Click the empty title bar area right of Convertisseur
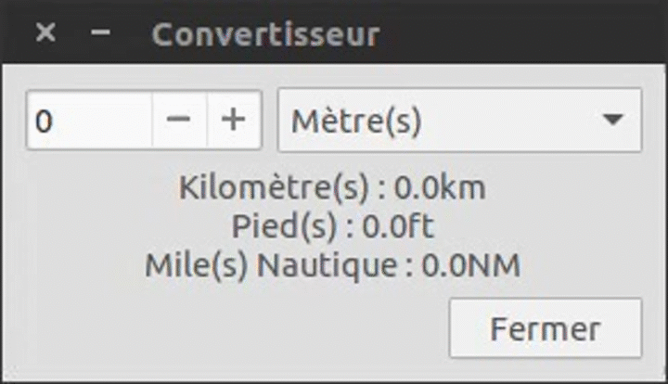This screenshot has width=668, height=384. click(520, 34)
